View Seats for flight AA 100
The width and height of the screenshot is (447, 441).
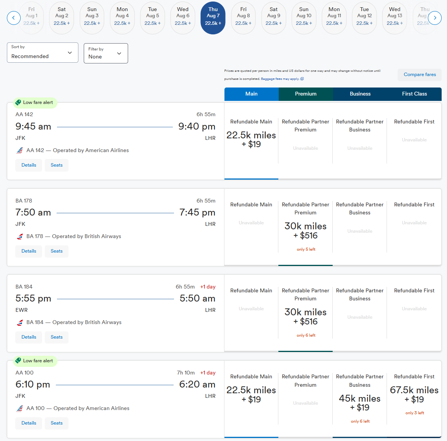pyautogui.click(x=57, y=423)
